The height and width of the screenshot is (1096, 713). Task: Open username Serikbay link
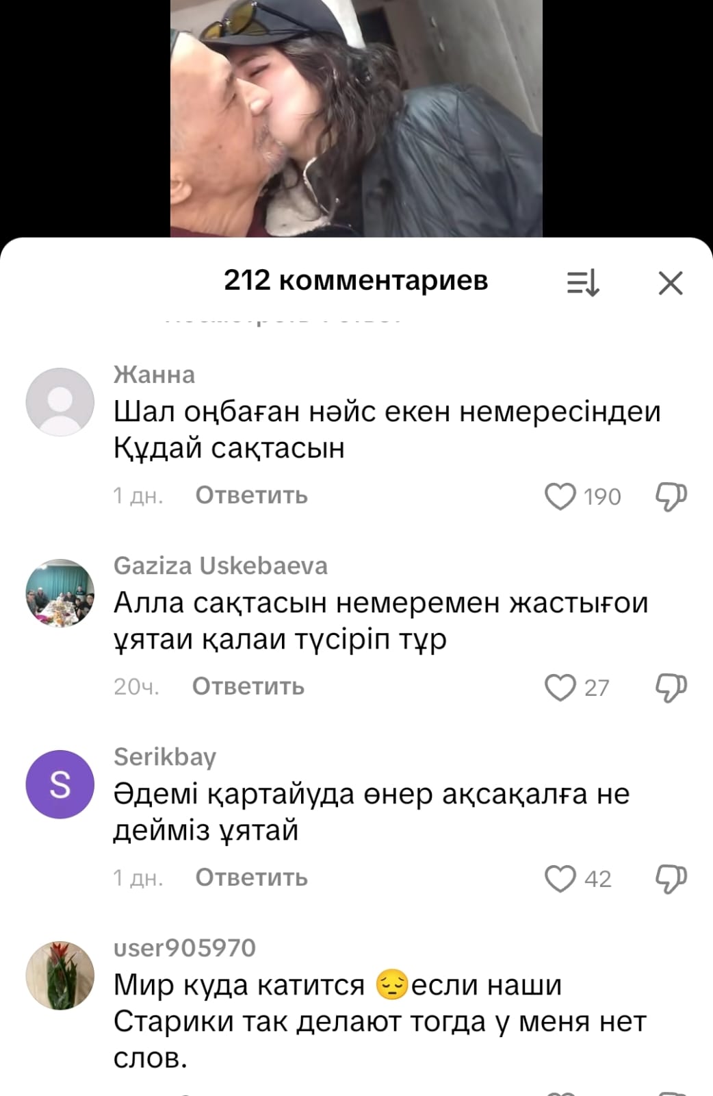point(165,757)
